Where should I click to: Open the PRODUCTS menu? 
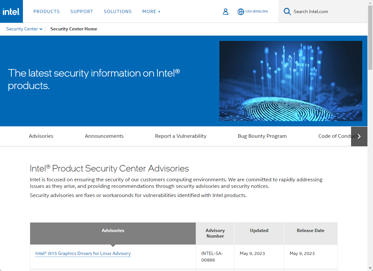coord(47,11)
